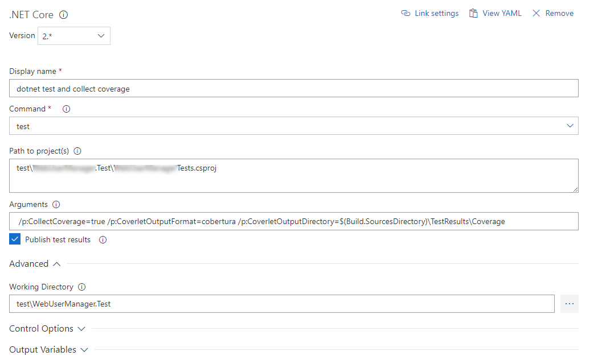Uncheck the Publish test results checkbox

14,239
